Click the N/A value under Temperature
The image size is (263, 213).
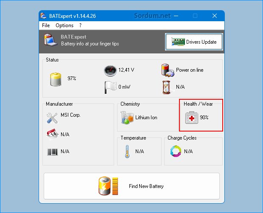click(140, 151)
